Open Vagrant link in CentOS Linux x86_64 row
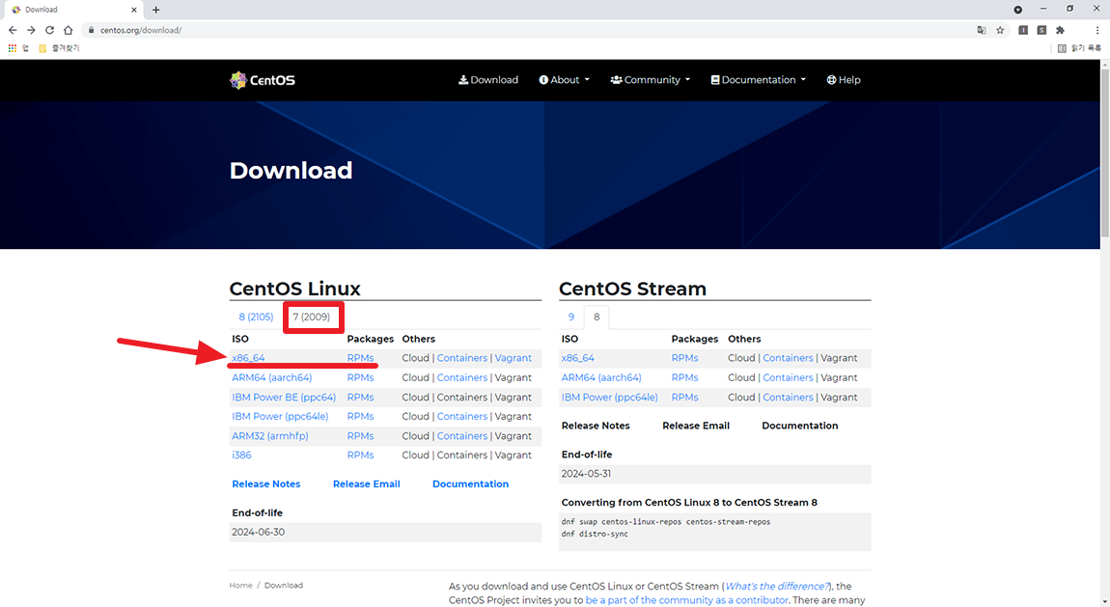 513,358
